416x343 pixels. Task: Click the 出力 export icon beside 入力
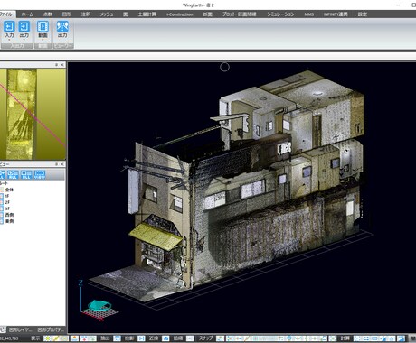tap(24, 26)
